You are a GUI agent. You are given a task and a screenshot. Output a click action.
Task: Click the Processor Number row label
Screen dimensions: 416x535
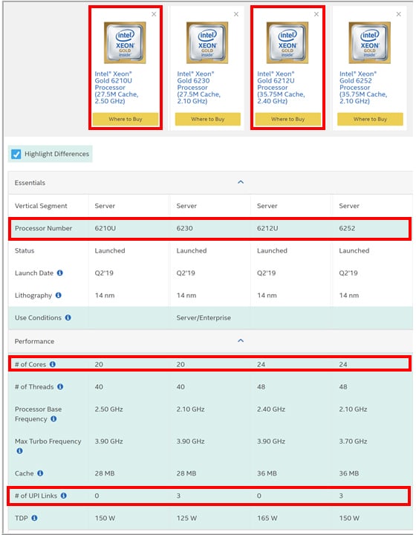43,228
